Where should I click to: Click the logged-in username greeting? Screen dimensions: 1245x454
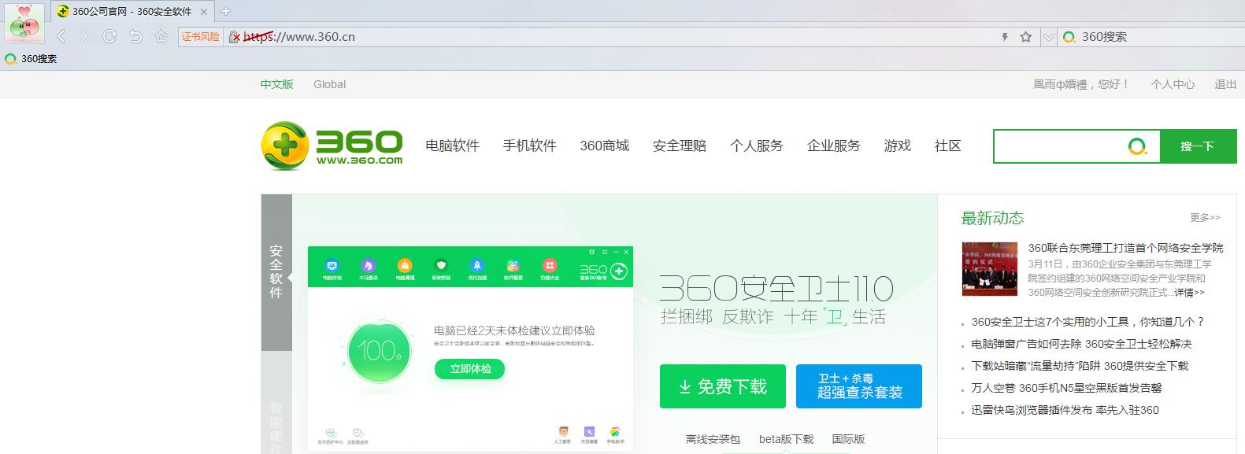point(1081,84)
